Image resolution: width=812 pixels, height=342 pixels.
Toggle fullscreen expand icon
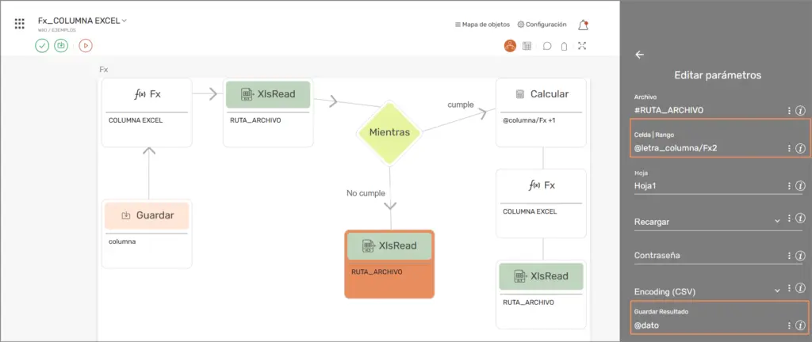[583, 46]
